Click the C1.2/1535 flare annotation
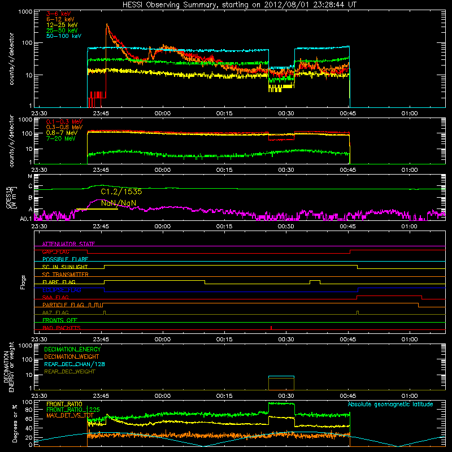The image size is (452, 452). [121, 192]
